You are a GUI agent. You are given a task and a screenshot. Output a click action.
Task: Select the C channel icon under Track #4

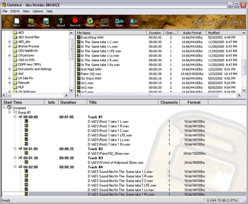pyautogui.click(x=26, y=180)
